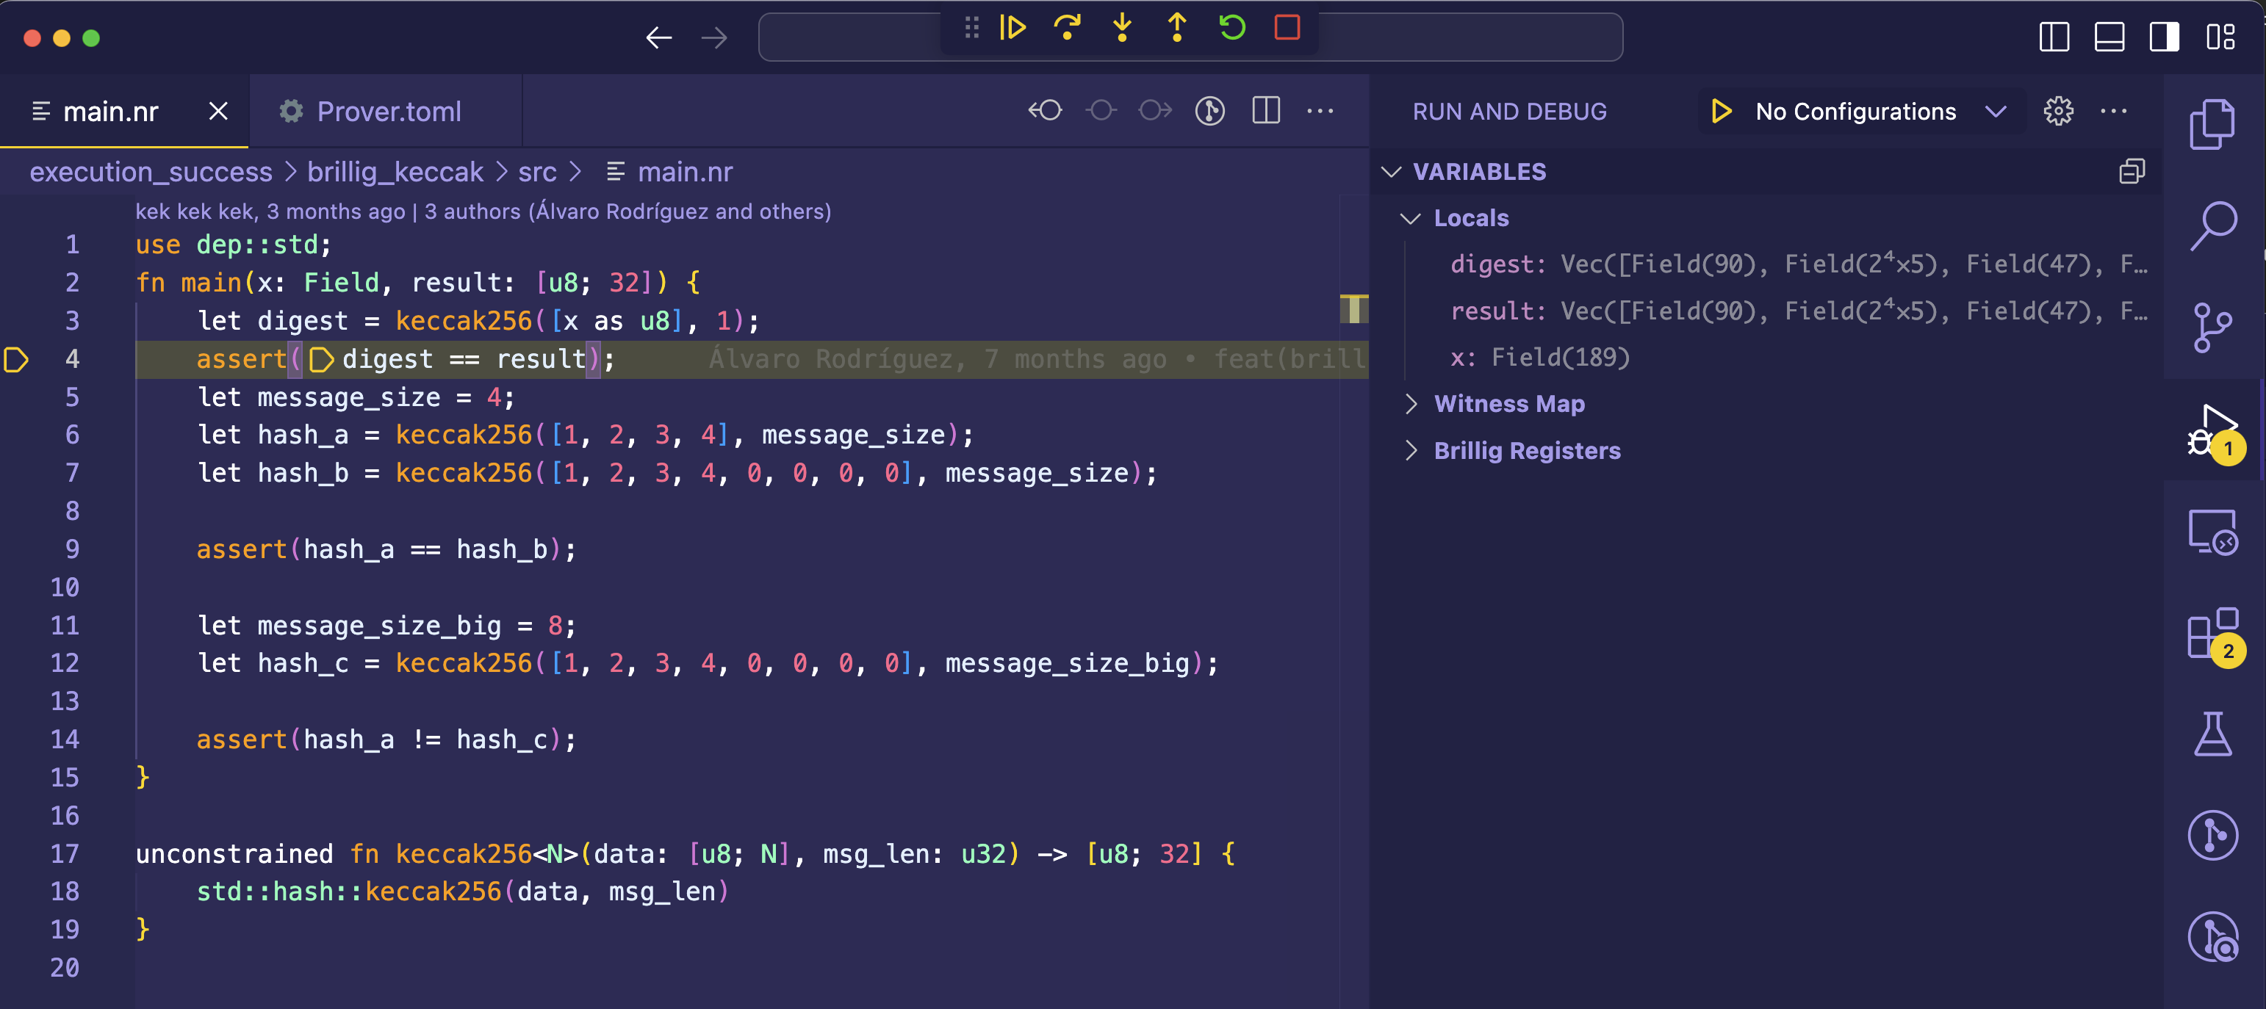Open the Explorer view in the activity bar

coord(2212,124)
